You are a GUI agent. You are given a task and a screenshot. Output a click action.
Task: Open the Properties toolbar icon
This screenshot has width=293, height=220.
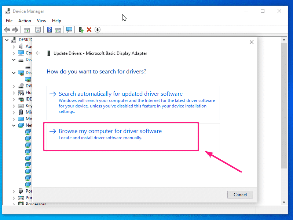[38, 30]
